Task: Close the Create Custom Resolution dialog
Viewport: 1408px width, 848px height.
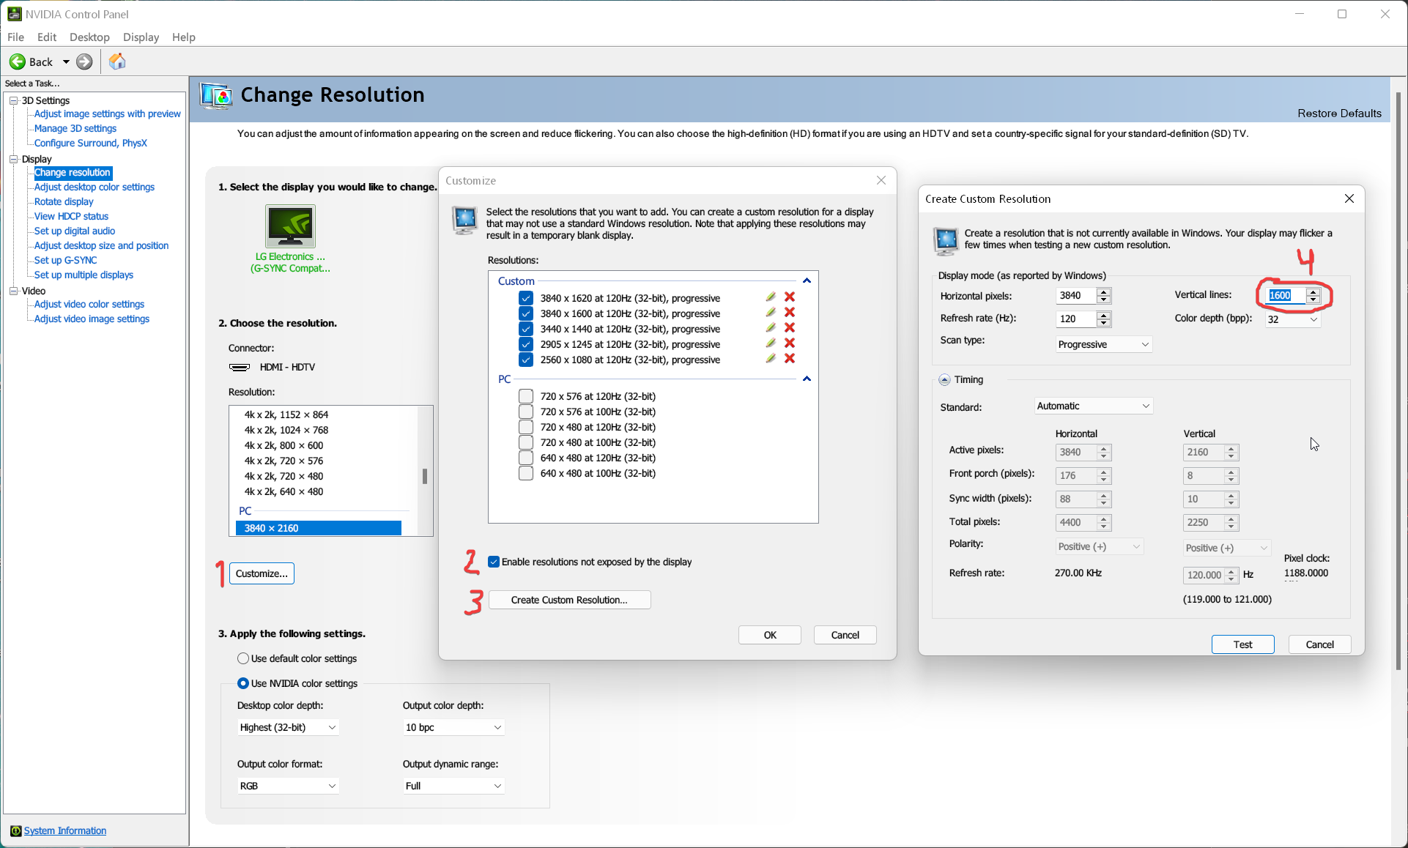Action: pos(1349,198)
